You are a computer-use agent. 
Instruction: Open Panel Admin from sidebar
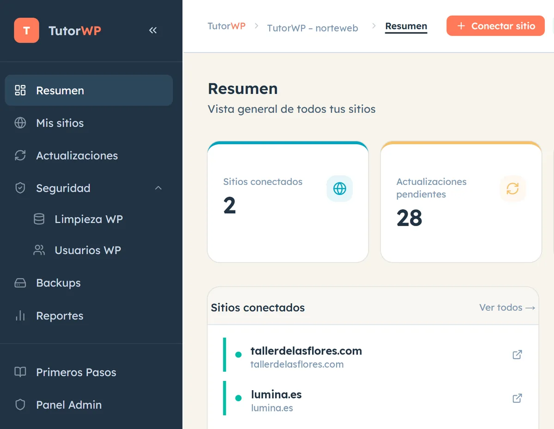click(x=89, y=404)
